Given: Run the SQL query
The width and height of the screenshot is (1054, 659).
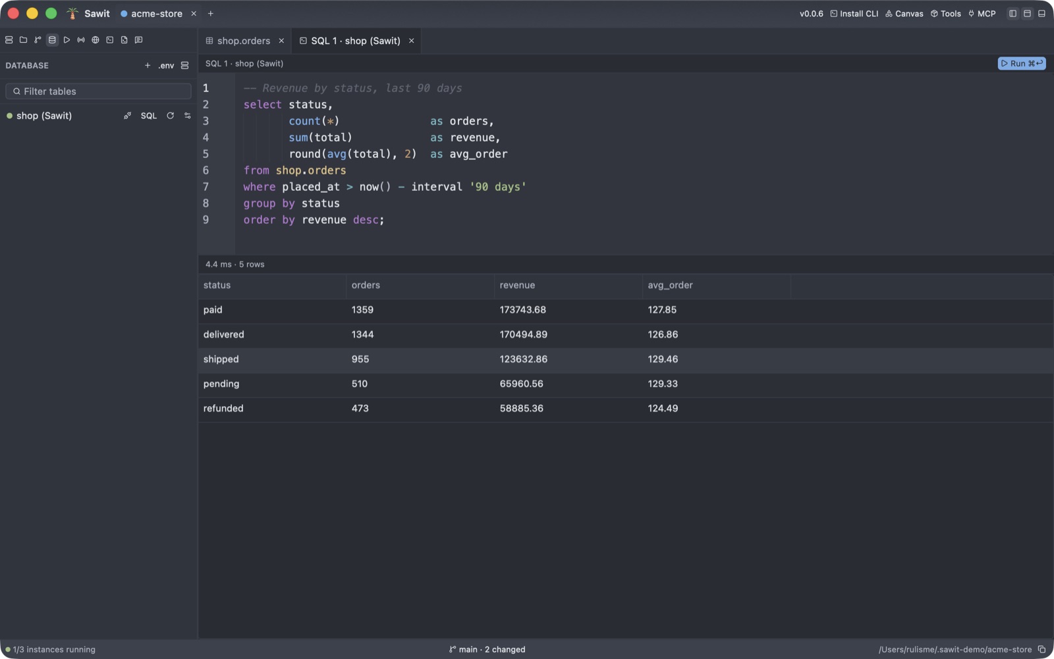Looking at the screenshot, I should 1022,64.
